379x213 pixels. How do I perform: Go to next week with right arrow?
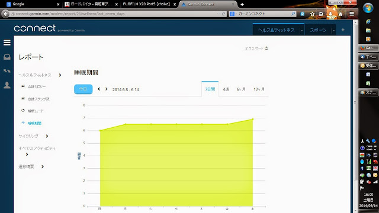click(x=107, y=89)
